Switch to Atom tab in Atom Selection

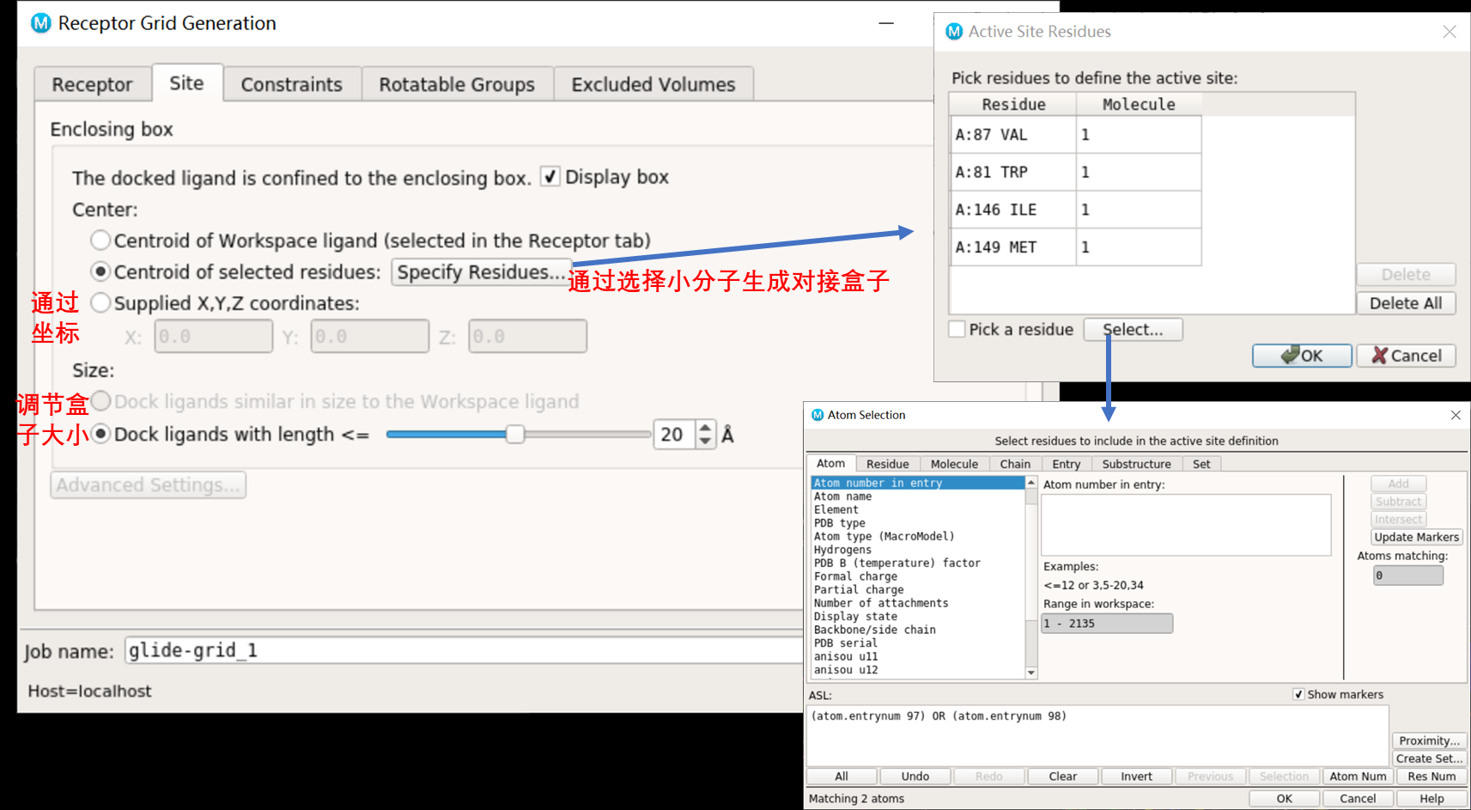pos(830,463)
